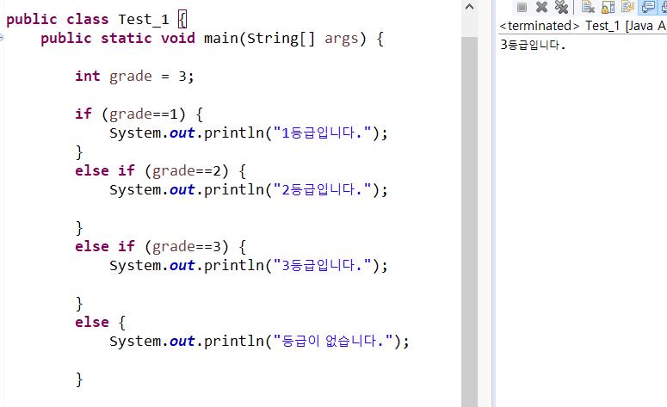This screenshot has width=667, height=407.
Task: Toggle Word Wrap in console toolbar
Action: 628,7
